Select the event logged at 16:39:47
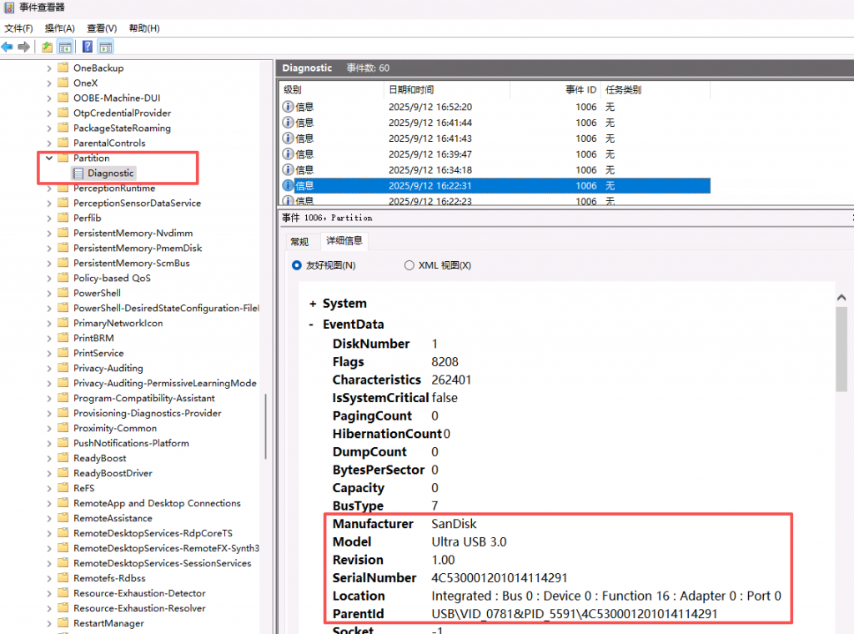The width and height of the screenshot is (854, 634). coord(430,154)
